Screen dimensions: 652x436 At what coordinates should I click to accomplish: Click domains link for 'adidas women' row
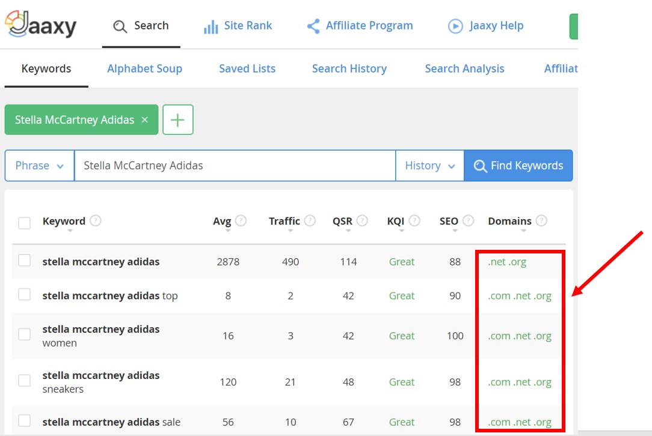pos(520,336)
